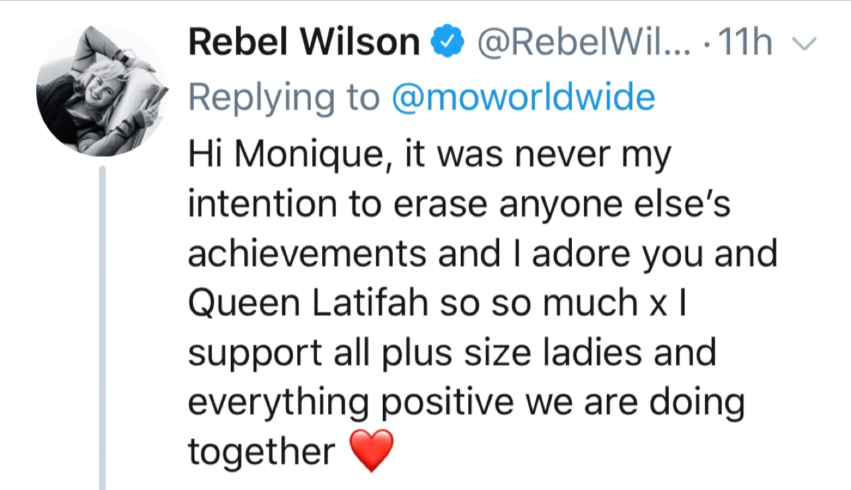
Task: Click the word "together" before the heart
Action: point(262,452)
